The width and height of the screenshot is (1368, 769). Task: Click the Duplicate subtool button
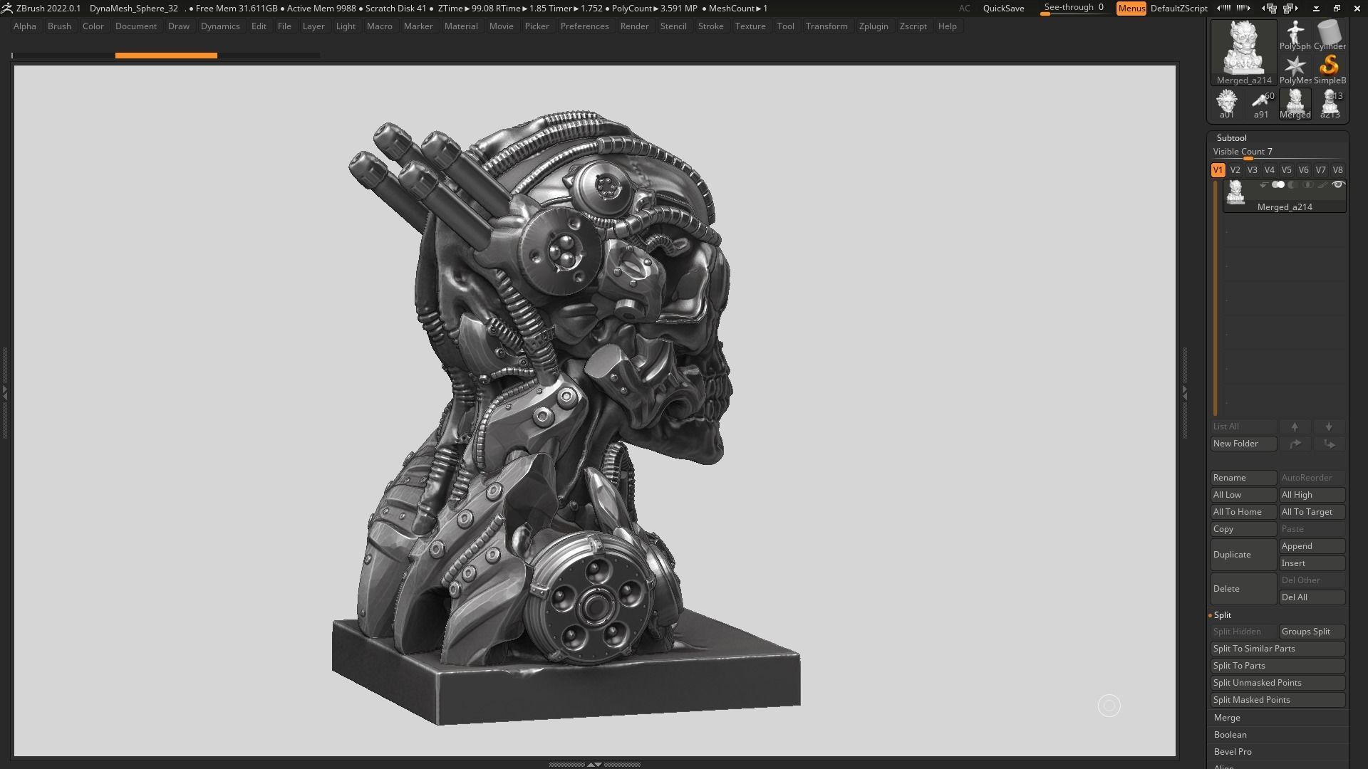click(1243, 555)
